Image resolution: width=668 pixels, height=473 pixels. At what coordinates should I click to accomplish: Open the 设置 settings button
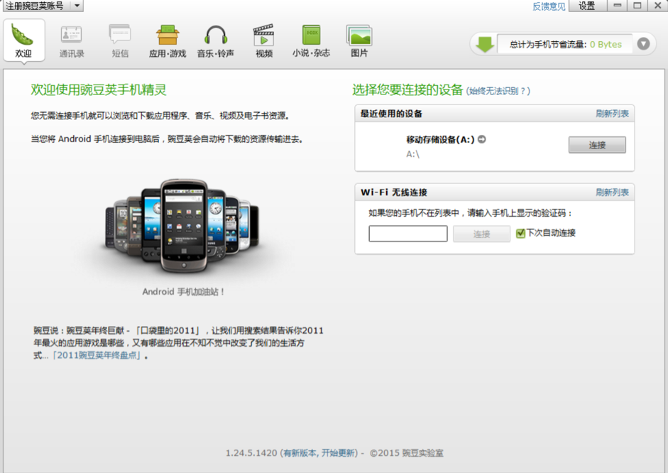pyautogui.click(x=586, y=6)
